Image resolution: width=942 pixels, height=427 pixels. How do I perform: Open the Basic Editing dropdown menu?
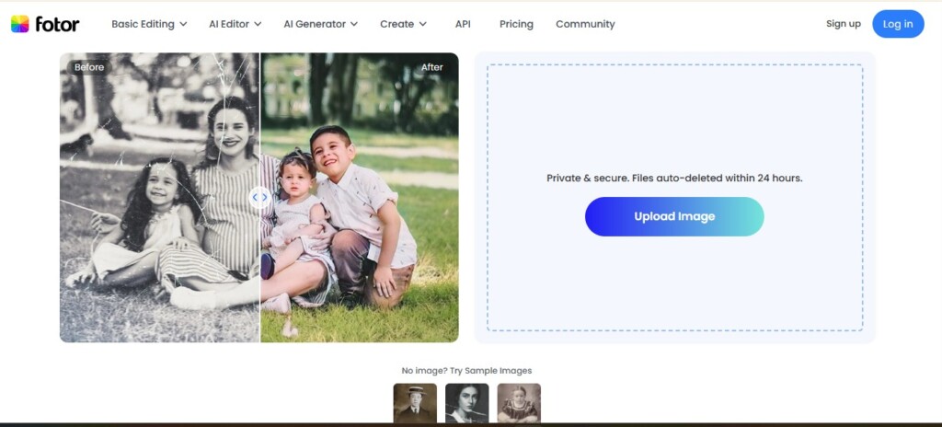(149, 24)
